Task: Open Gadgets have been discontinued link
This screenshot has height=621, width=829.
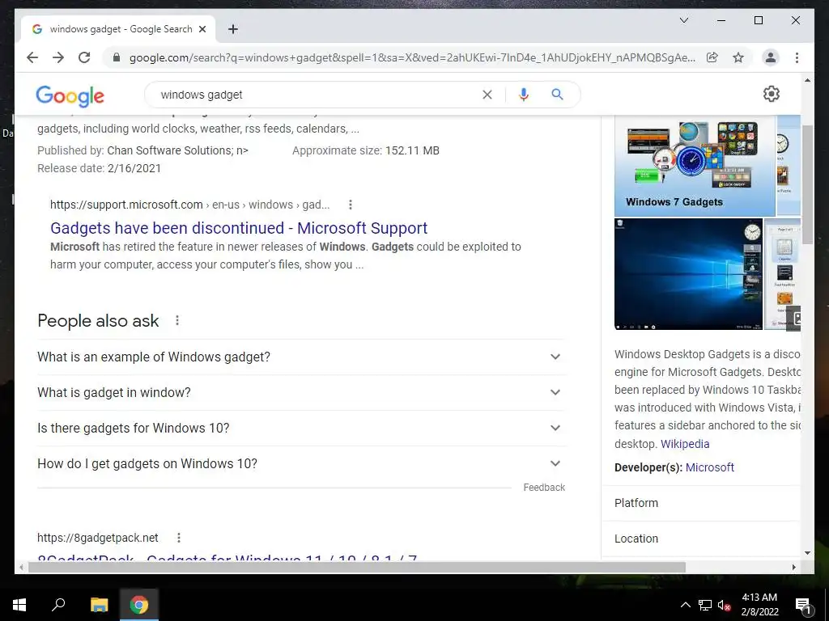Action: [239, 228]
